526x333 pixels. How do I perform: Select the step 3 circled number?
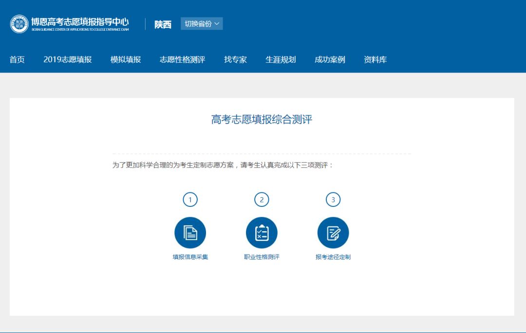pos(333,200)
